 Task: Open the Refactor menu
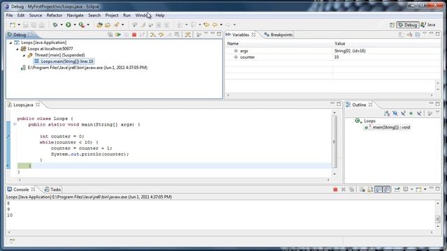[x=54, y=15]
